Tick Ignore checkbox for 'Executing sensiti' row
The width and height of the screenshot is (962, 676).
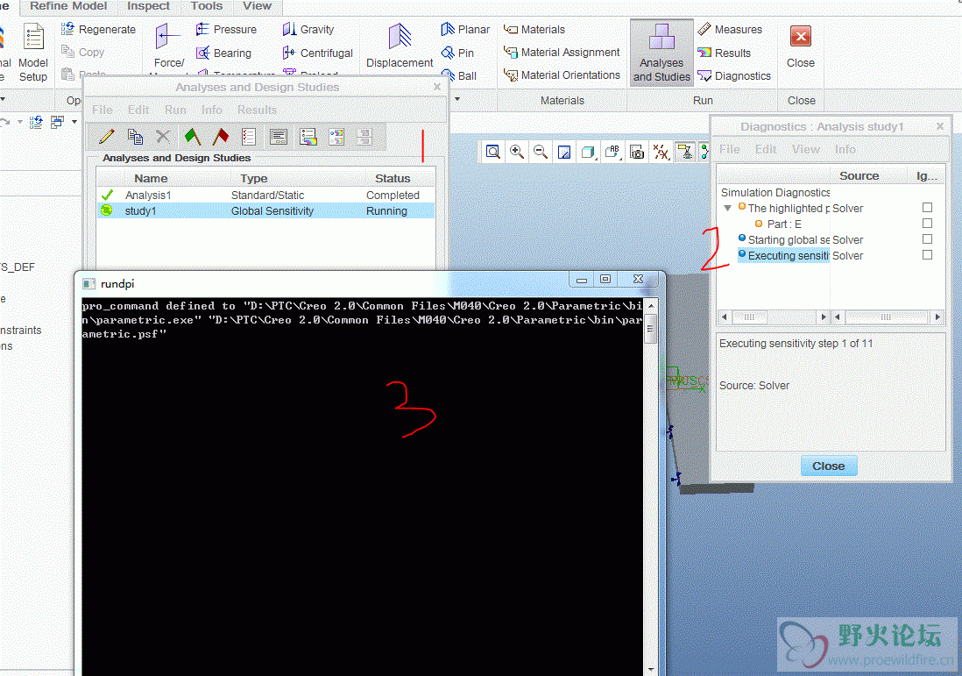[927, 255]
